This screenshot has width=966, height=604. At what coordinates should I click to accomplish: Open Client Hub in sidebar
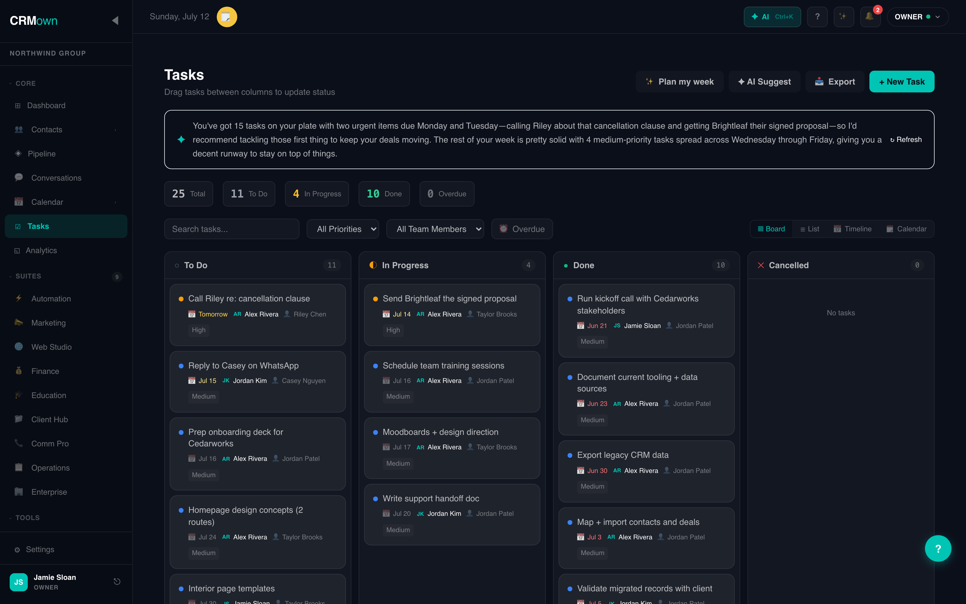pos(66,419)
